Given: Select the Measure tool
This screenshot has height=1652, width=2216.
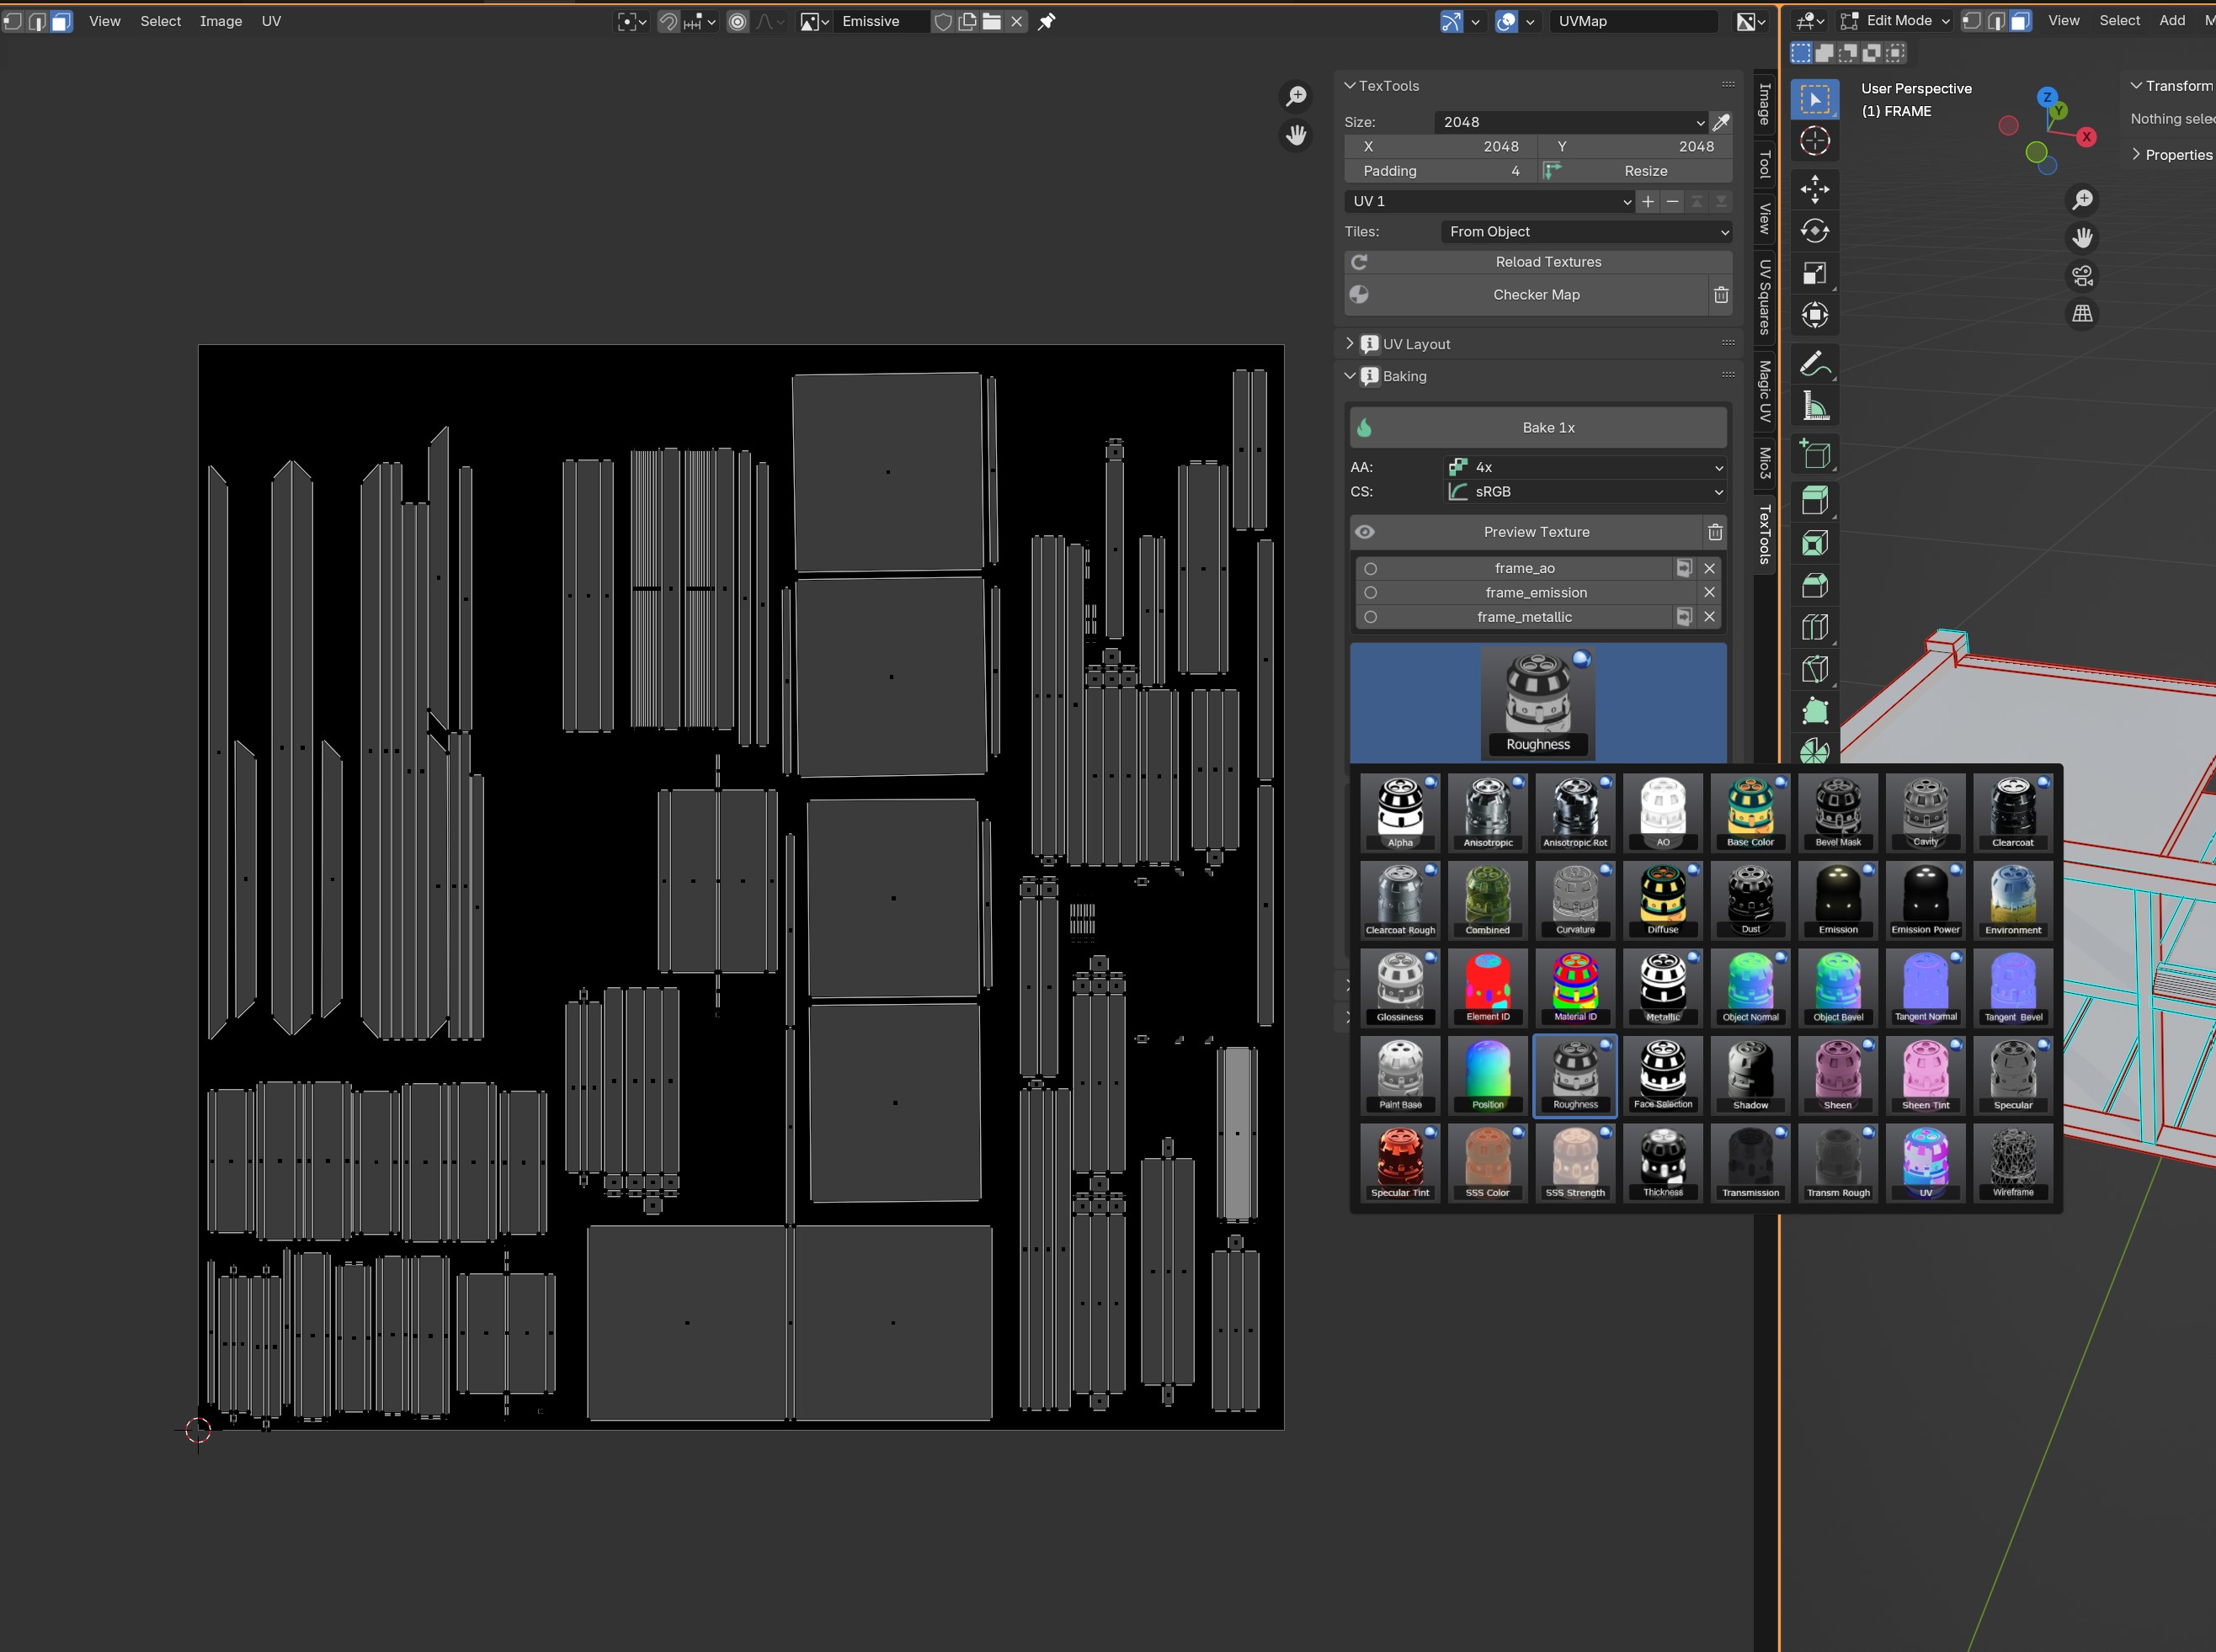Looking at the screenshot, I should [1815, 406].
